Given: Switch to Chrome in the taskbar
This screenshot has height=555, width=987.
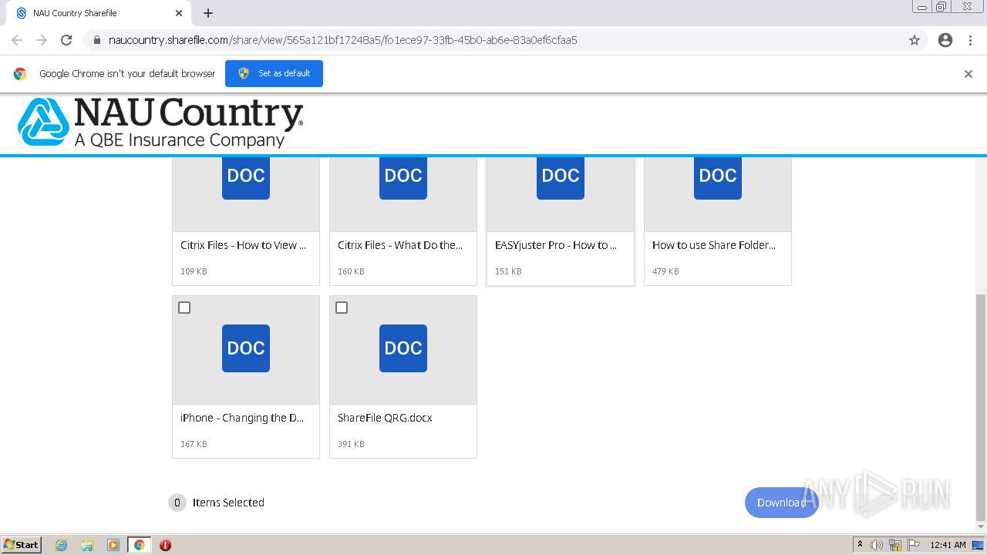Looking at the screenshot, I should tap(140, 545).
